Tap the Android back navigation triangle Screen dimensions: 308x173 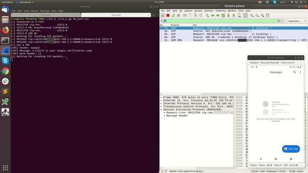[x=261, y=159]
